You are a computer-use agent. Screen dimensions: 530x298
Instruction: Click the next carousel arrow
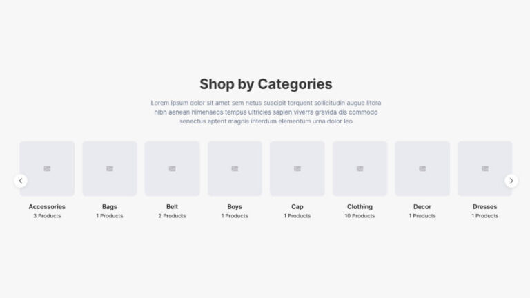(x=511, y=181)
